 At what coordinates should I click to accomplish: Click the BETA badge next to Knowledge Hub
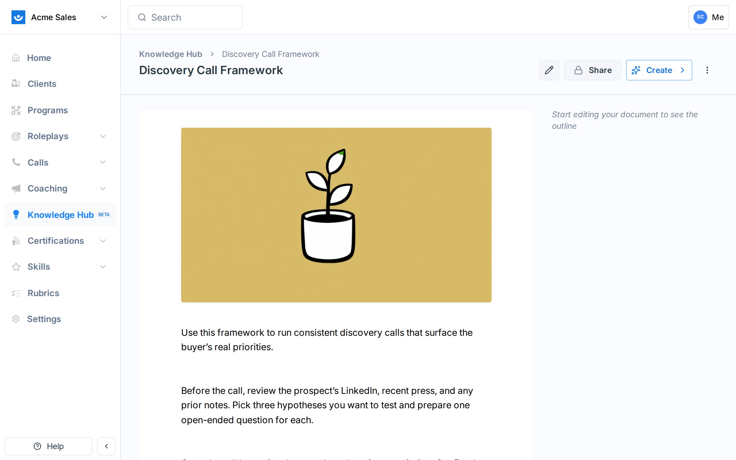pos(104,215)
